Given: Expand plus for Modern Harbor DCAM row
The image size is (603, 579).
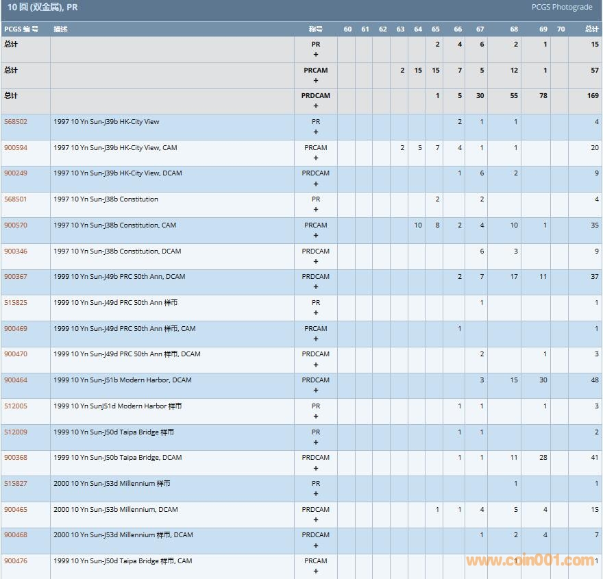Looking at the screenshot, I should (316, 391).
